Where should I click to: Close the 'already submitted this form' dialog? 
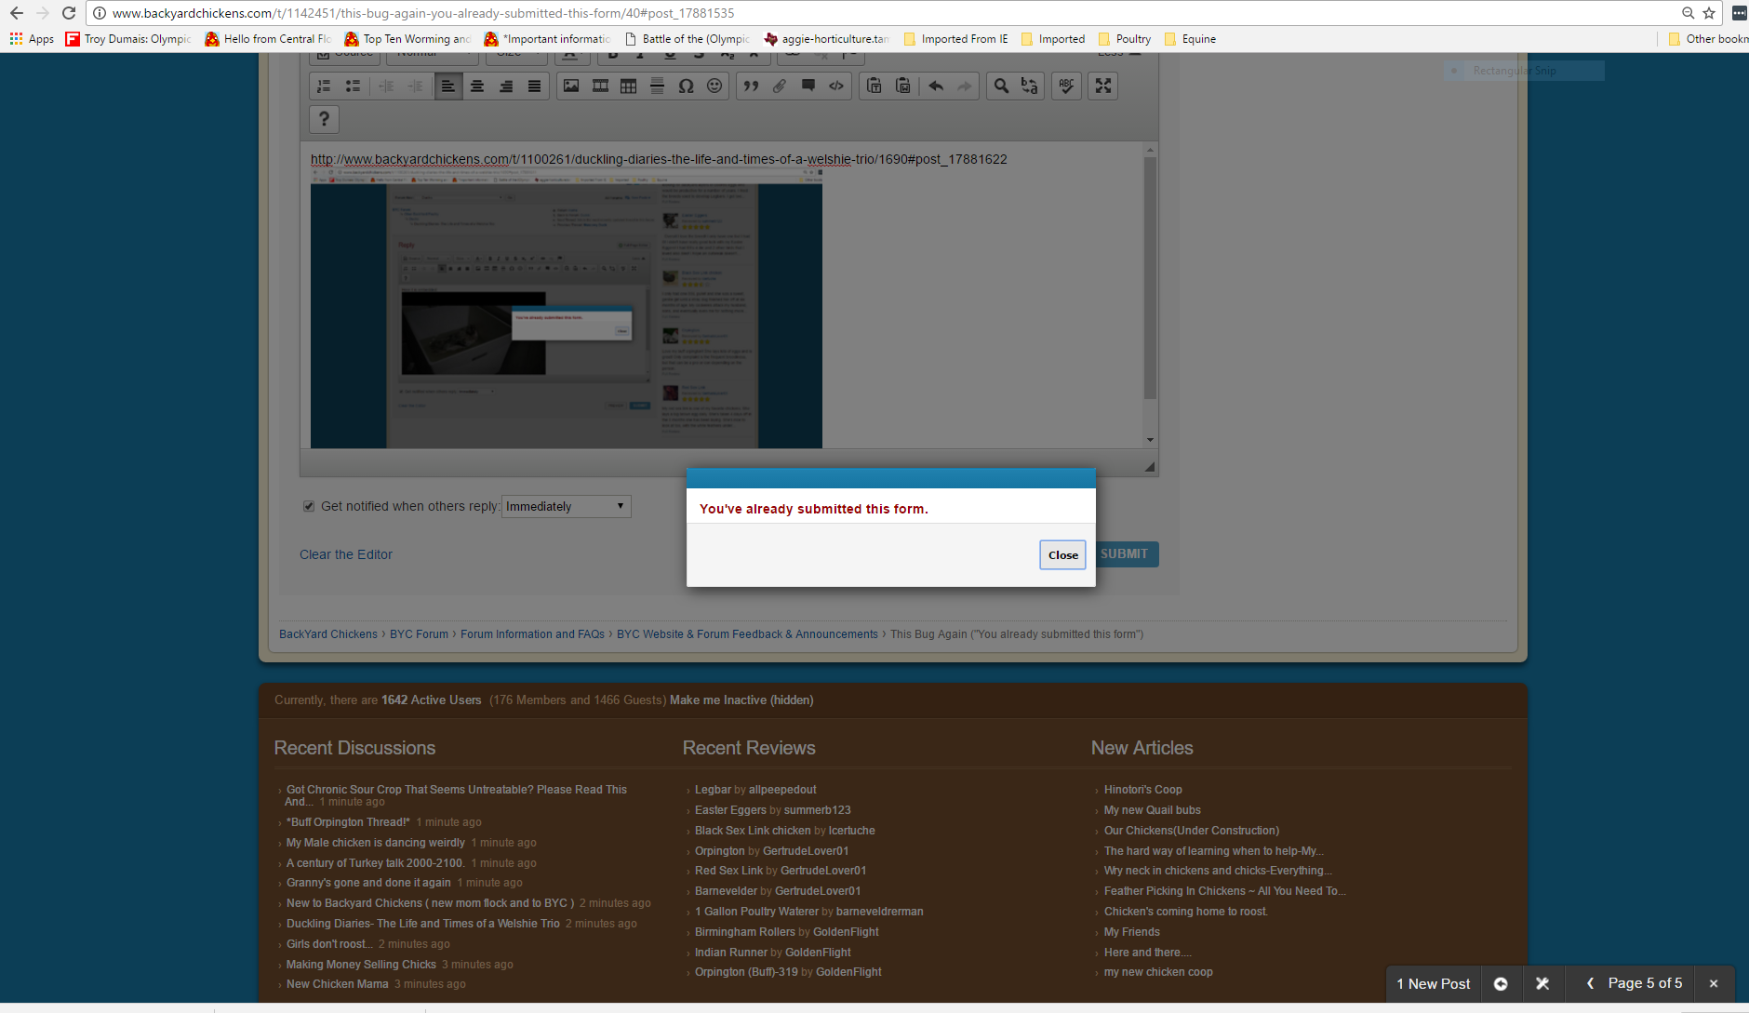point(1062,555)
